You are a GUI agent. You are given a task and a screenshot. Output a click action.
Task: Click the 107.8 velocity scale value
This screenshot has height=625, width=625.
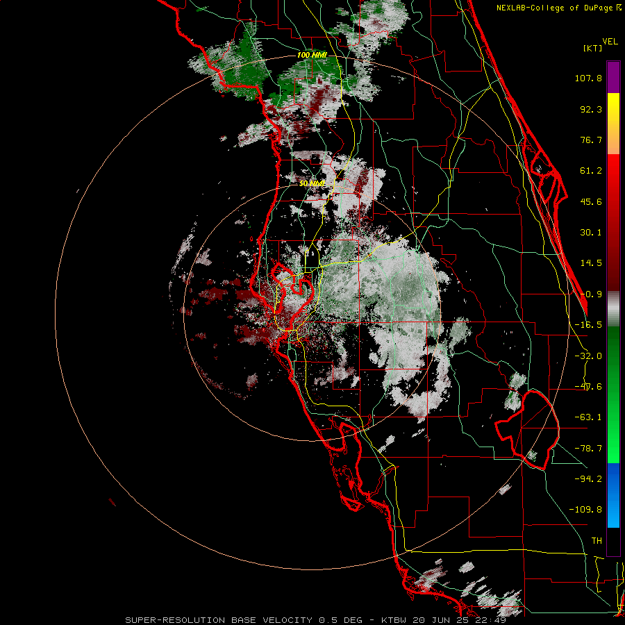(588, 78)
